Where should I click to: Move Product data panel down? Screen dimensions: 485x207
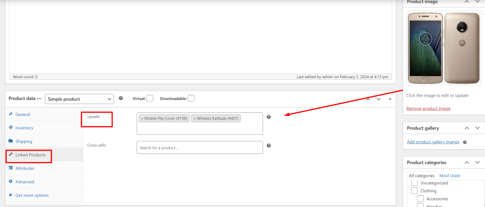pyautogui.click(x=378, y=99)
